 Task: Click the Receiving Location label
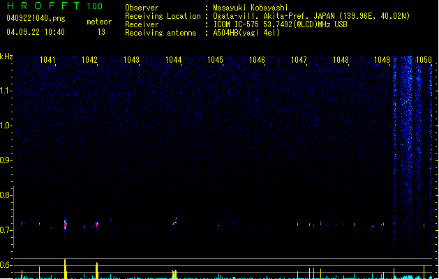(x=163, y=16)
